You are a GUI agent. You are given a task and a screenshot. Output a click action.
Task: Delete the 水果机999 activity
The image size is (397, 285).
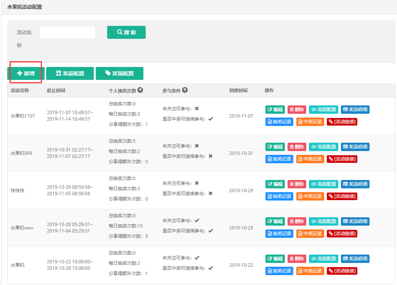(x=297, y=147)
